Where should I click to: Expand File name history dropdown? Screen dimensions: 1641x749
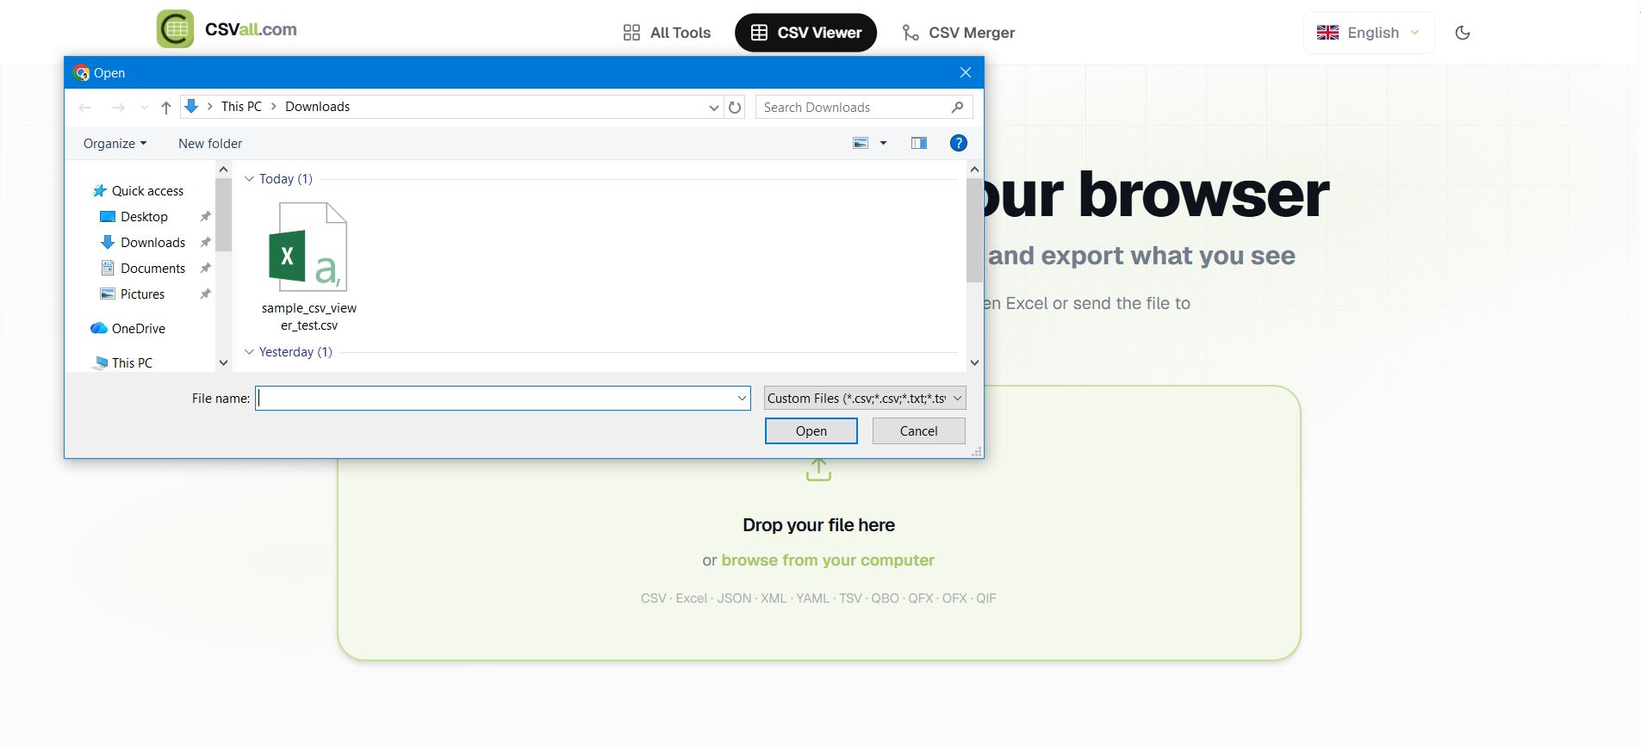[742, 398]
